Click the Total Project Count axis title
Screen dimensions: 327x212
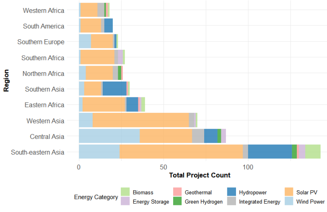coord(200,175)
